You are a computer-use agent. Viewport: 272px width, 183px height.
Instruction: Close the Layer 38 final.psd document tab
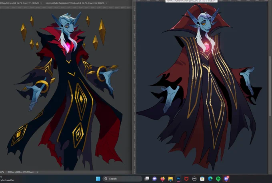point(106,3)
